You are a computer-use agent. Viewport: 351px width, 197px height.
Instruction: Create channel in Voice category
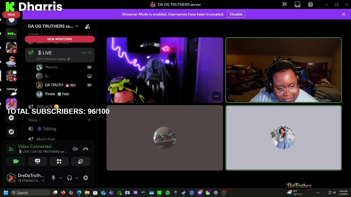(x=89, y=120)
